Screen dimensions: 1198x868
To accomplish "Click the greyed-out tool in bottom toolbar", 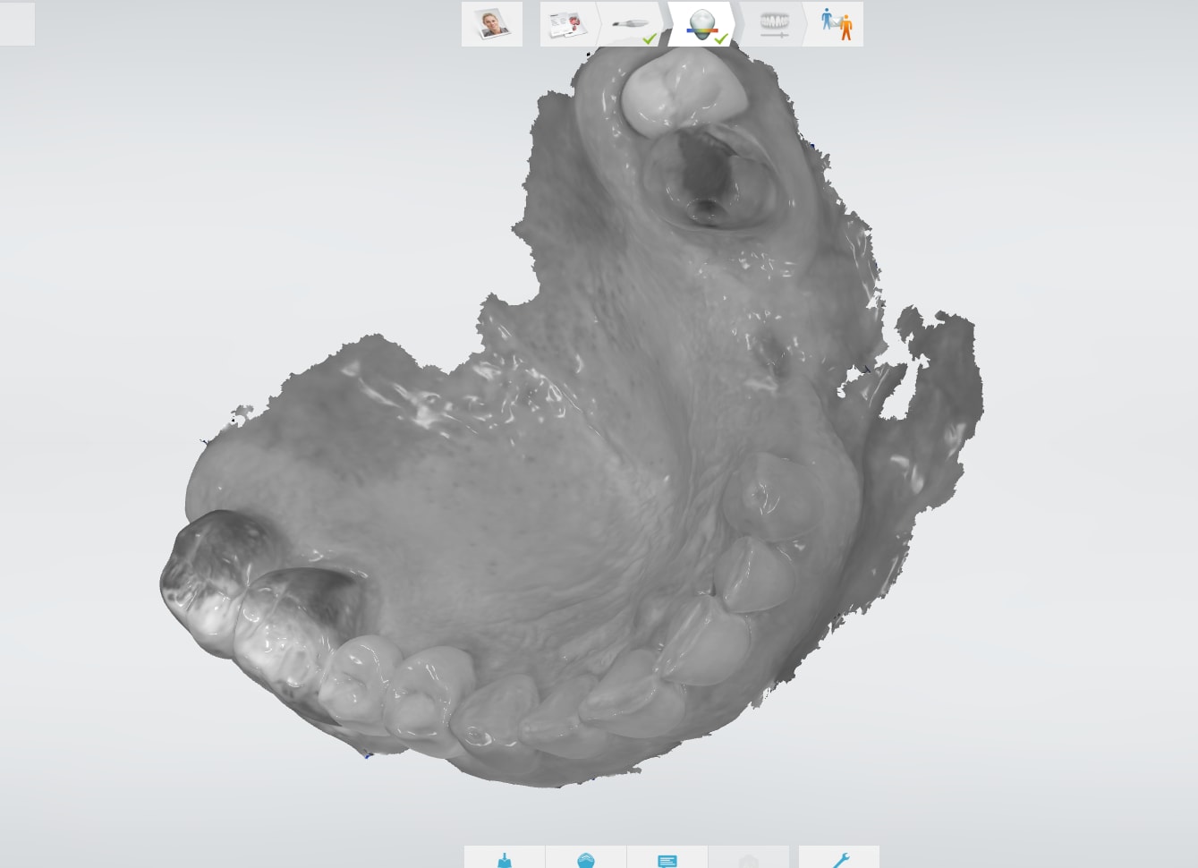I will point(749,858).
